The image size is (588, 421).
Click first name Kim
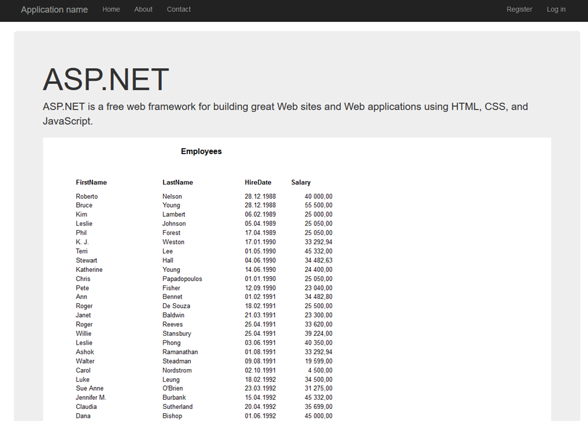(81, 214)
